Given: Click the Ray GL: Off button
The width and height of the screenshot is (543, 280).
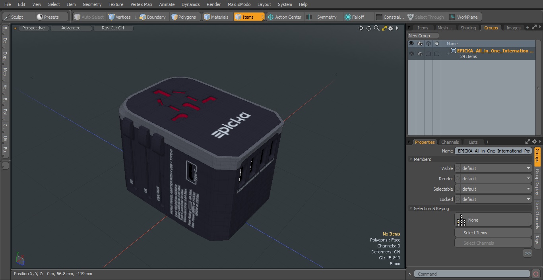Looking at the screenshot, I should click(113, 28).
